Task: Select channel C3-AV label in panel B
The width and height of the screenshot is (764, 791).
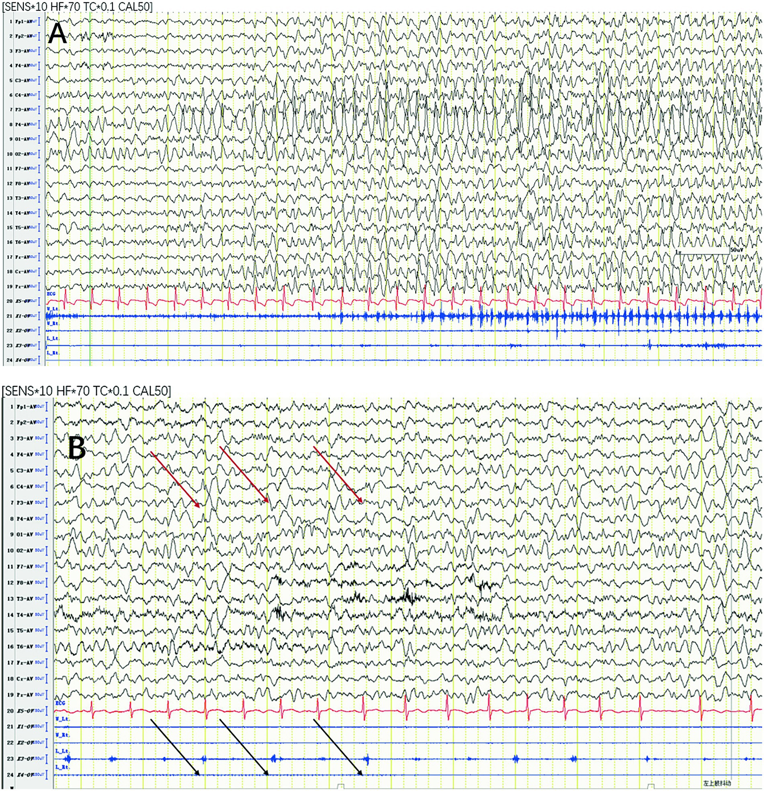Action: pos(25,471)
